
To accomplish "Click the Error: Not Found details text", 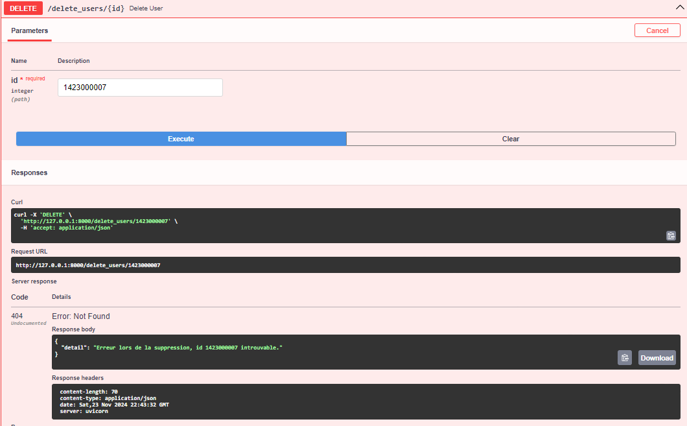I will (80, 316).
